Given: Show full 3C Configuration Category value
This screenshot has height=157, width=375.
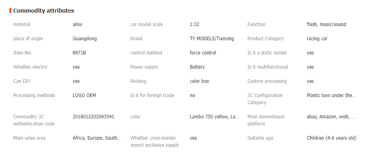Looking at the screenshot, I should pos(331,95).
